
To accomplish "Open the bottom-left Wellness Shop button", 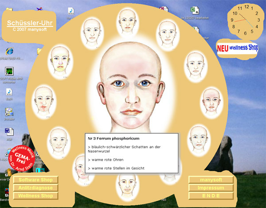I will [x=35, y=196].
